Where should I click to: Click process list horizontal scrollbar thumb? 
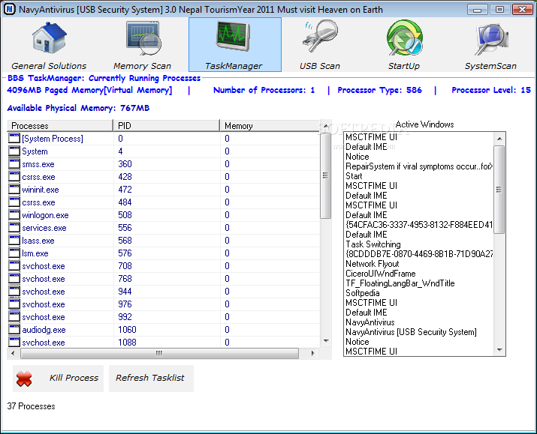click(x=159, y=353)
